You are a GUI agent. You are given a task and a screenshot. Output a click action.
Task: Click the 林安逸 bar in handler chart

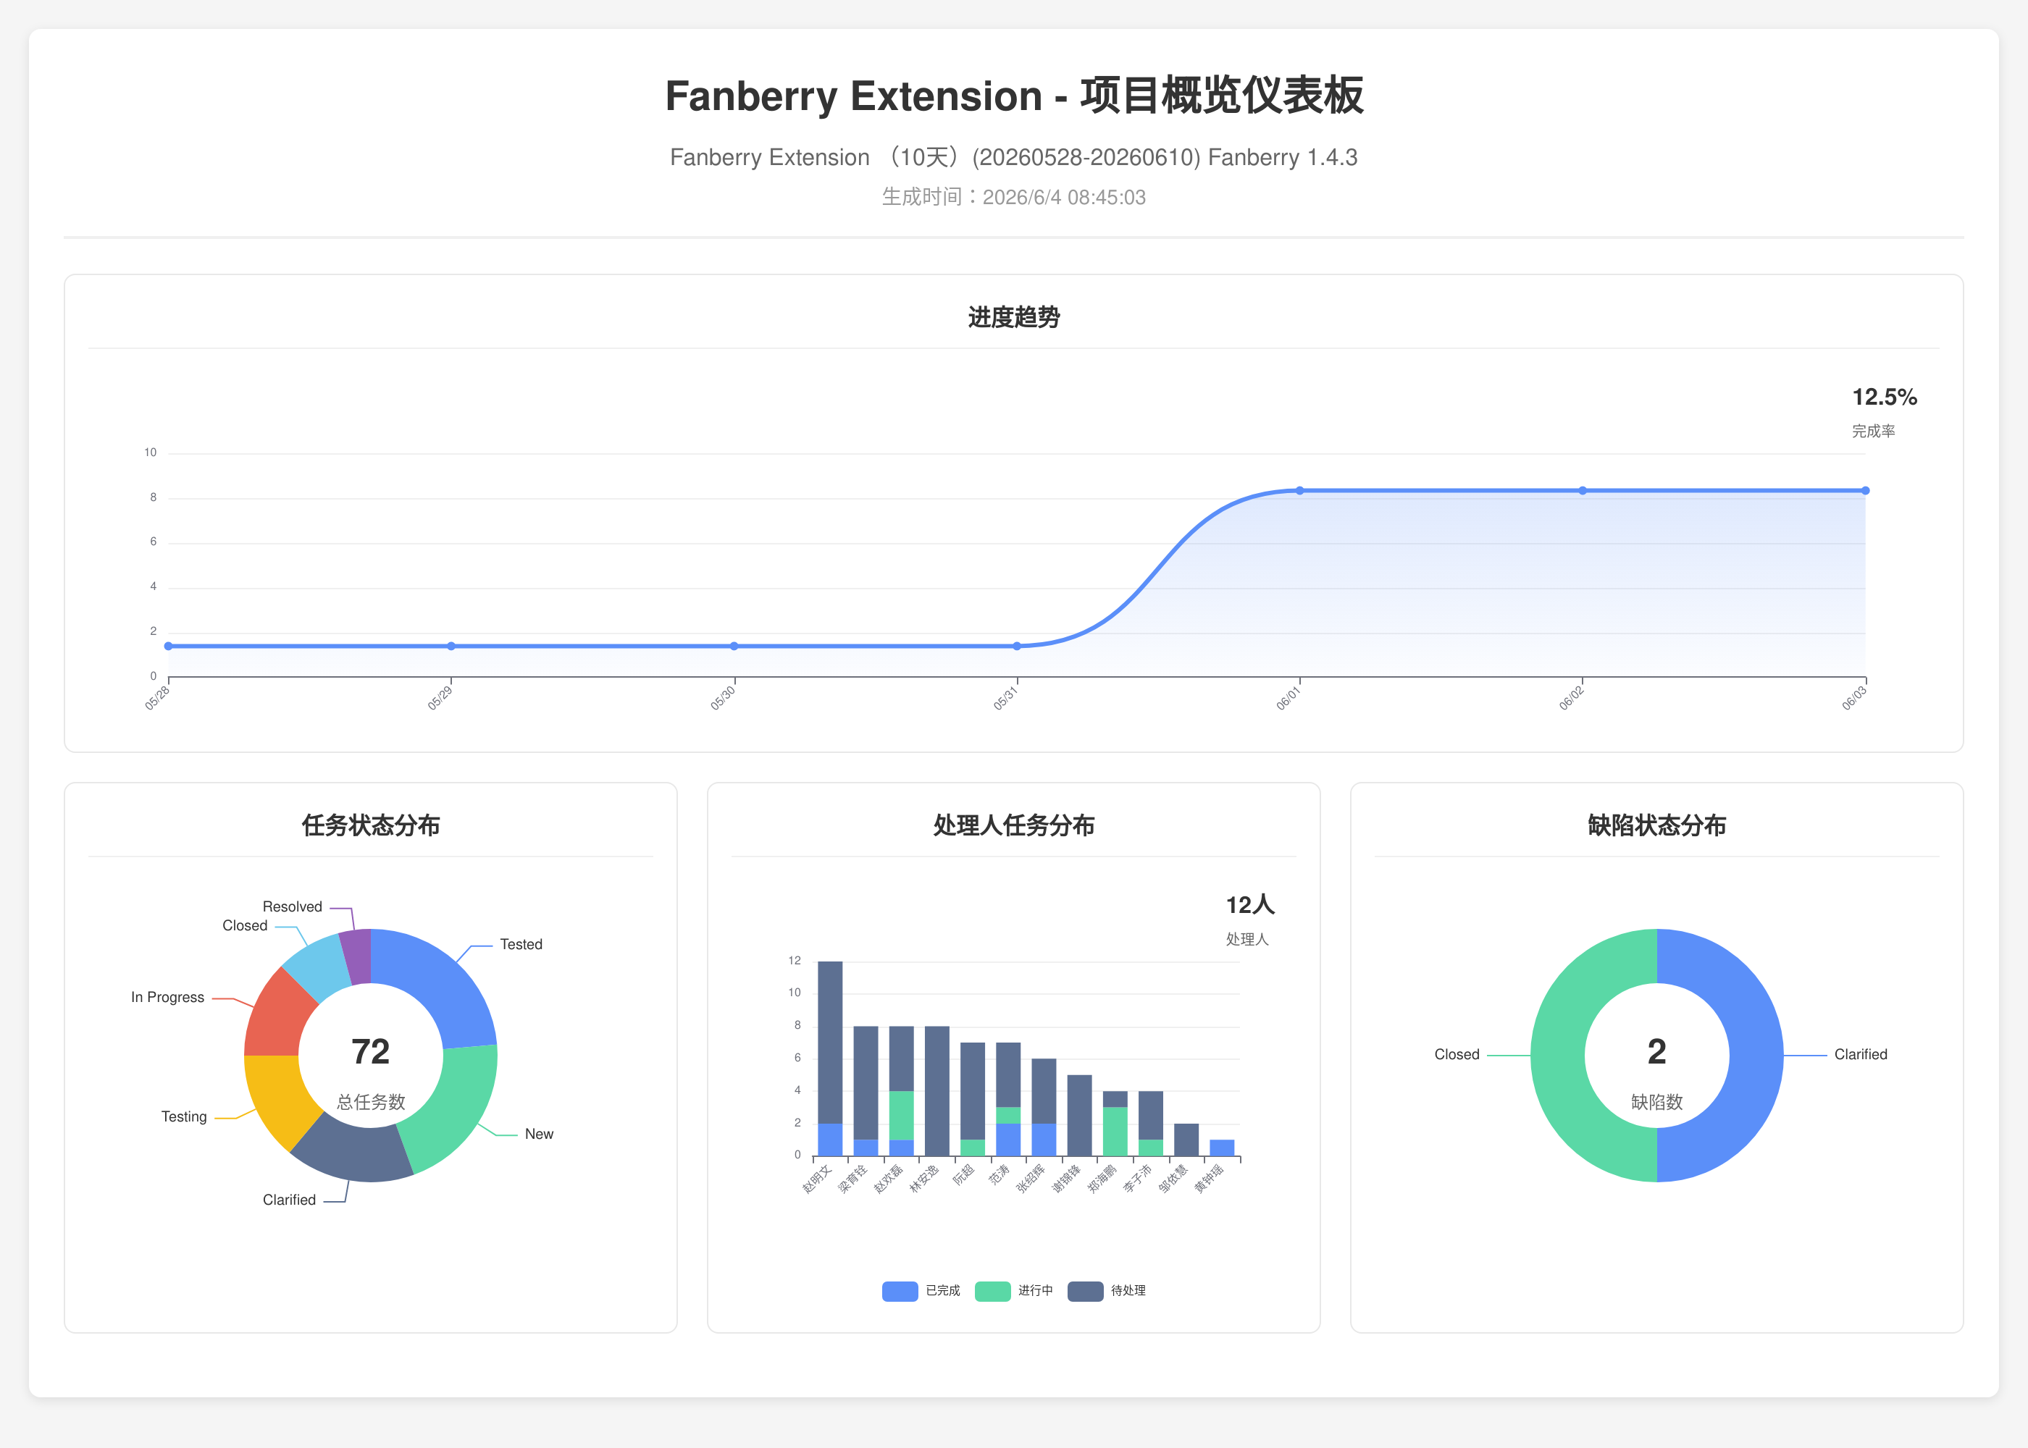coord(937,1091)
